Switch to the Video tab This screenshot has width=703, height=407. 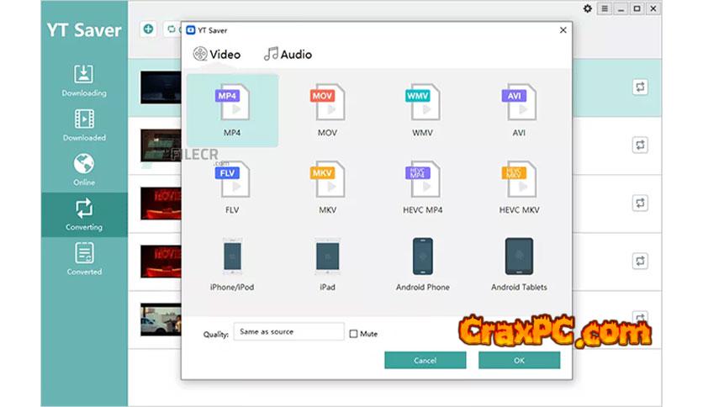tap(216, 55)
